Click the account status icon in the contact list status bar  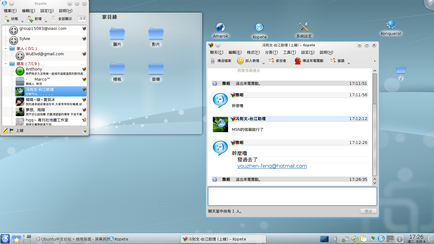pos(85,130)
